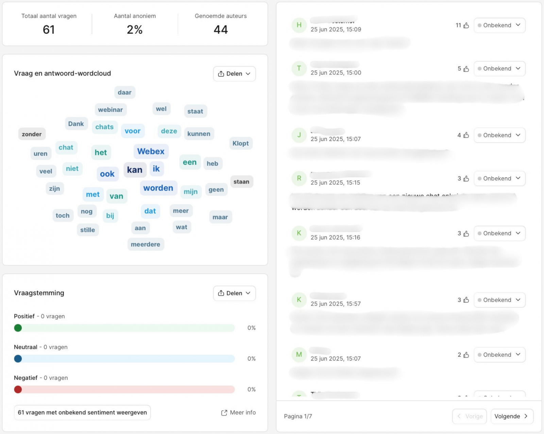Click the 'chats' word in the wordcloud
The width and height of the screenshot is (544, 434).
pyautogui.click(x=104, y=127)
